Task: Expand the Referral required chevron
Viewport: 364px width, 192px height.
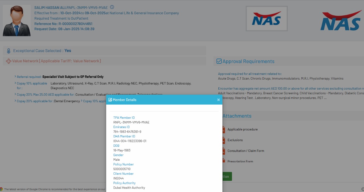Action: (15, 77)
